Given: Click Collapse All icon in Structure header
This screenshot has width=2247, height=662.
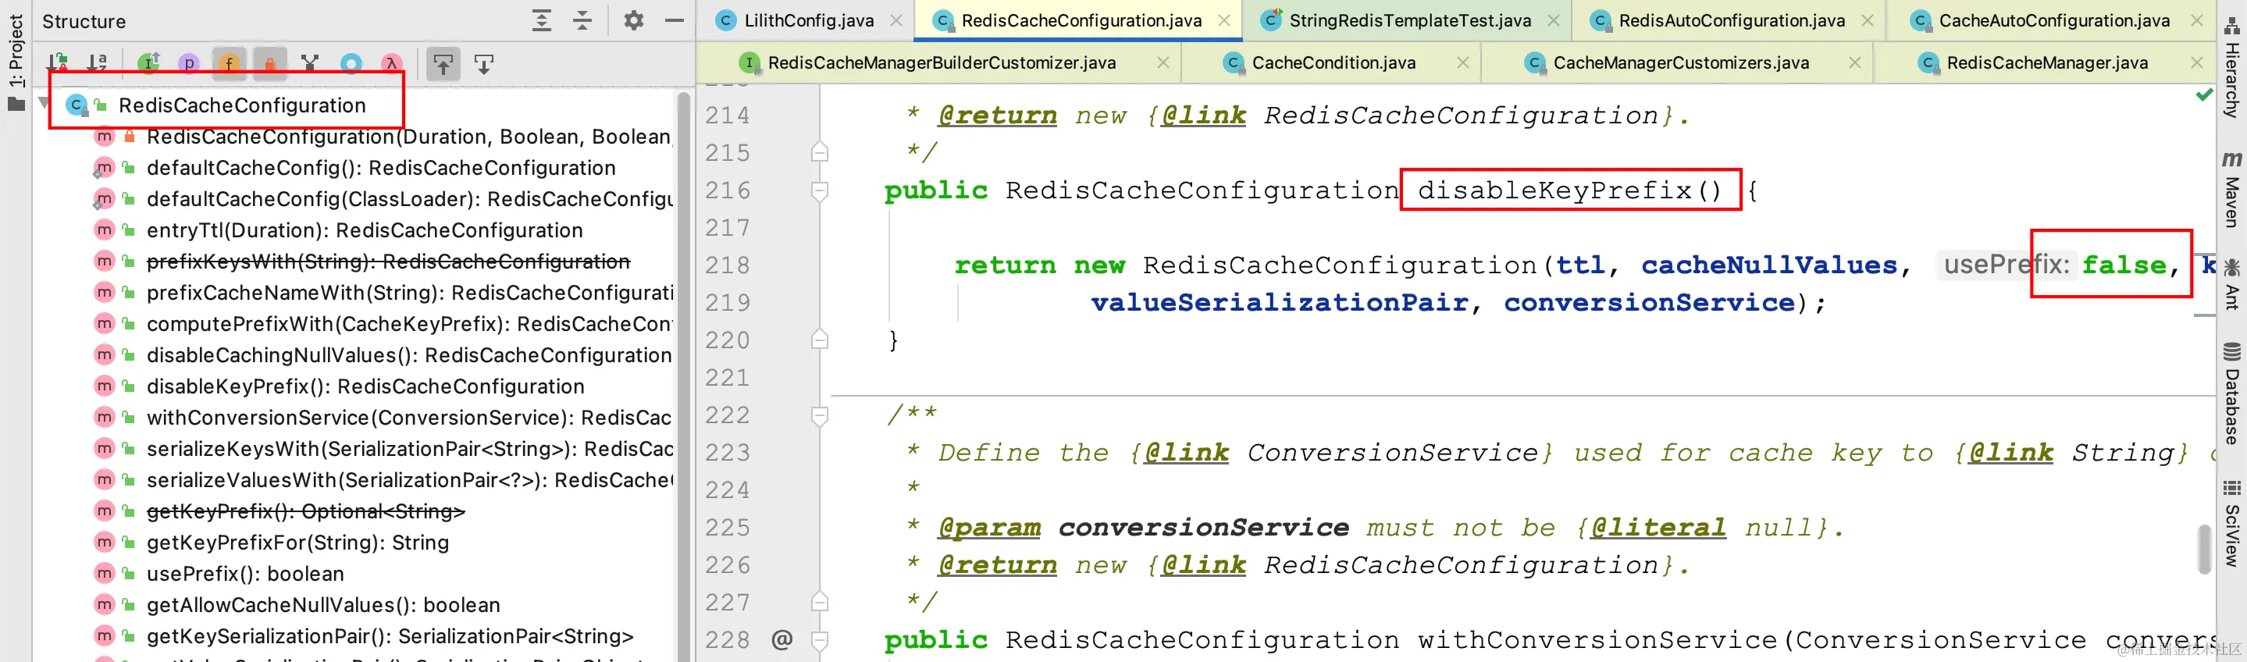Looking at the screenshot, I should point(582,20).
